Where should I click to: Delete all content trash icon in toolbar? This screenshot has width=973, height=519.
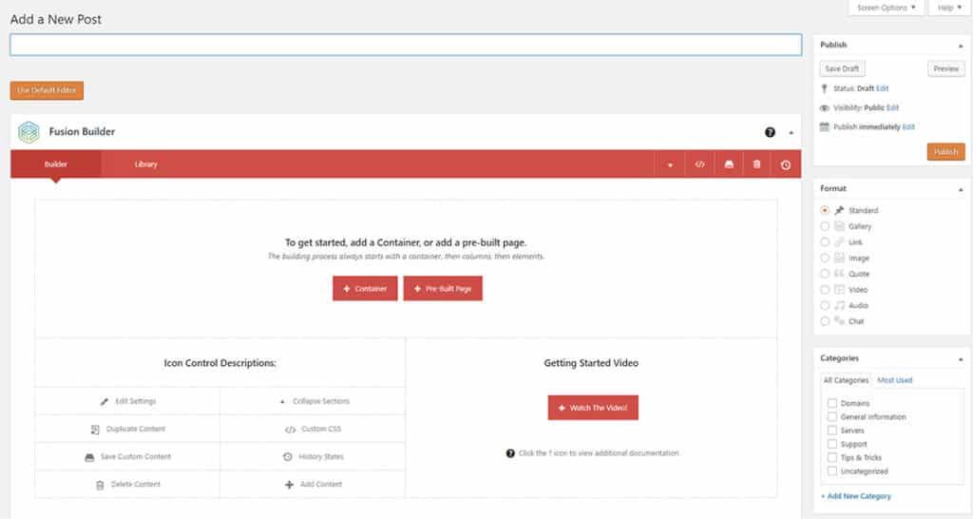tap(756, 164)
